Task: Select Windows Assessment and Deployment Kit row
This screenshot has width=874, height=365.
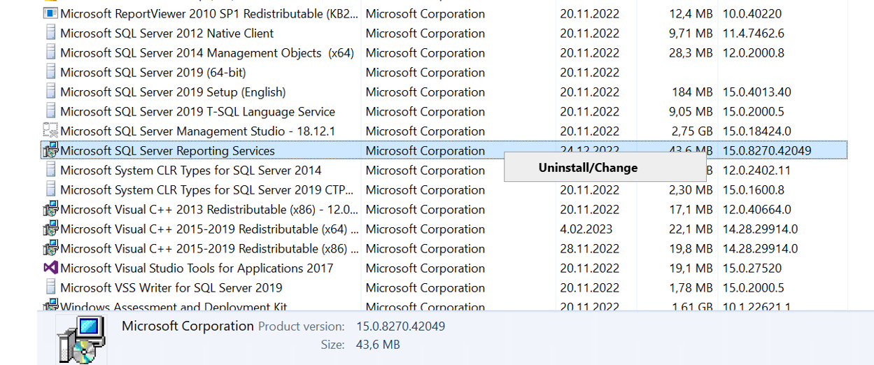Action: [444, 306]
